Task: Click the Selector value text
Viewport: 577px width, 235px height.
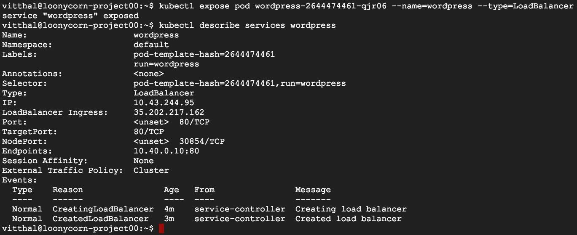Action: tap(239, 83)
